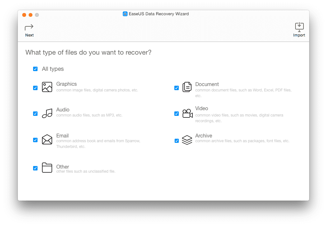
Task: Uncheck the Document checkbox
Action: click(177, 88)
